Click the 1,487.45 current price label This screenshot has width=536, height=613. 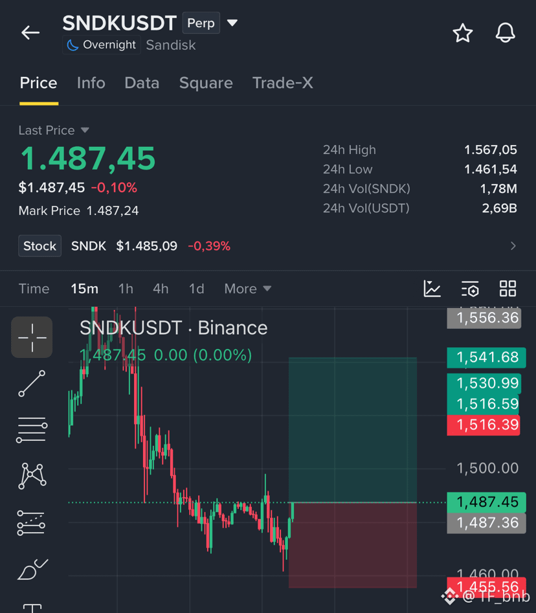click(x=486, y=502)
